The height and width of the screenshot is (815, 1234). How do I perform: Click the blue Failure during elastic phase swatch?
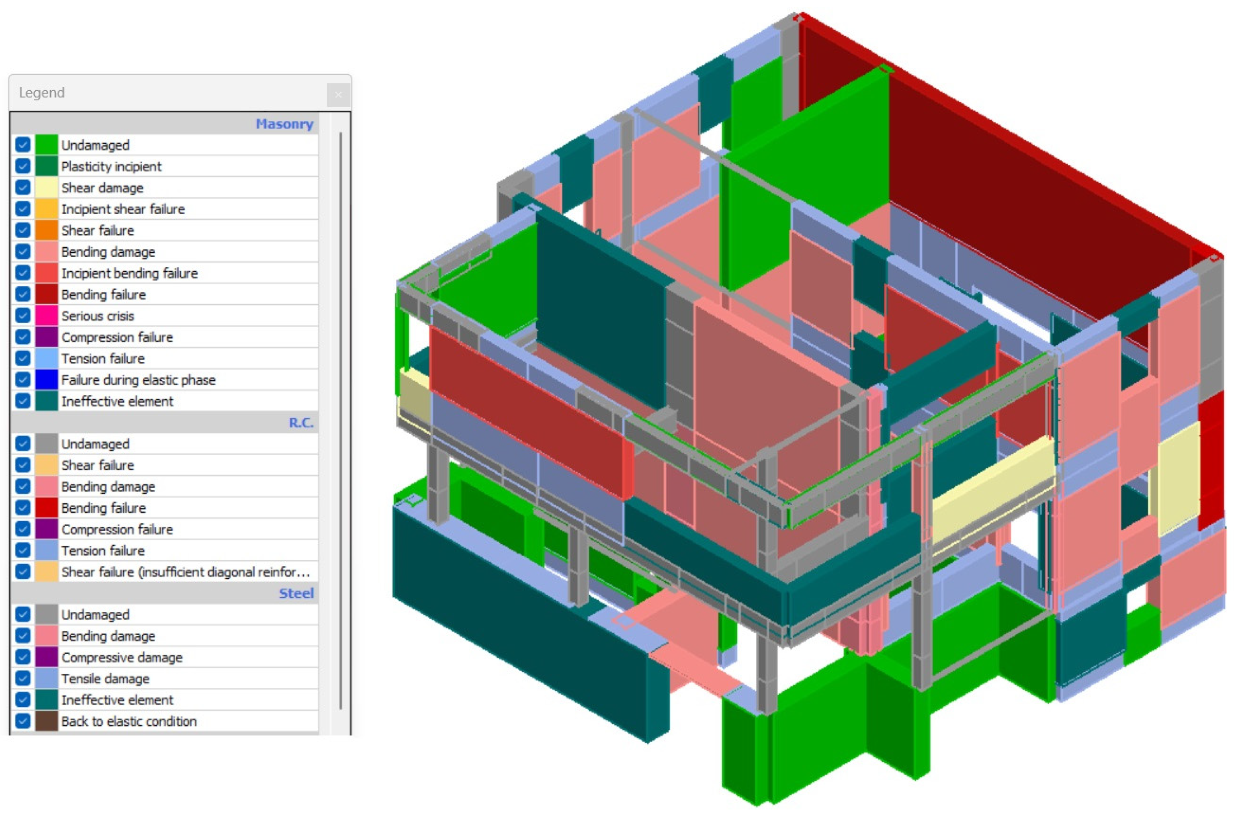(x=46, y=379)
